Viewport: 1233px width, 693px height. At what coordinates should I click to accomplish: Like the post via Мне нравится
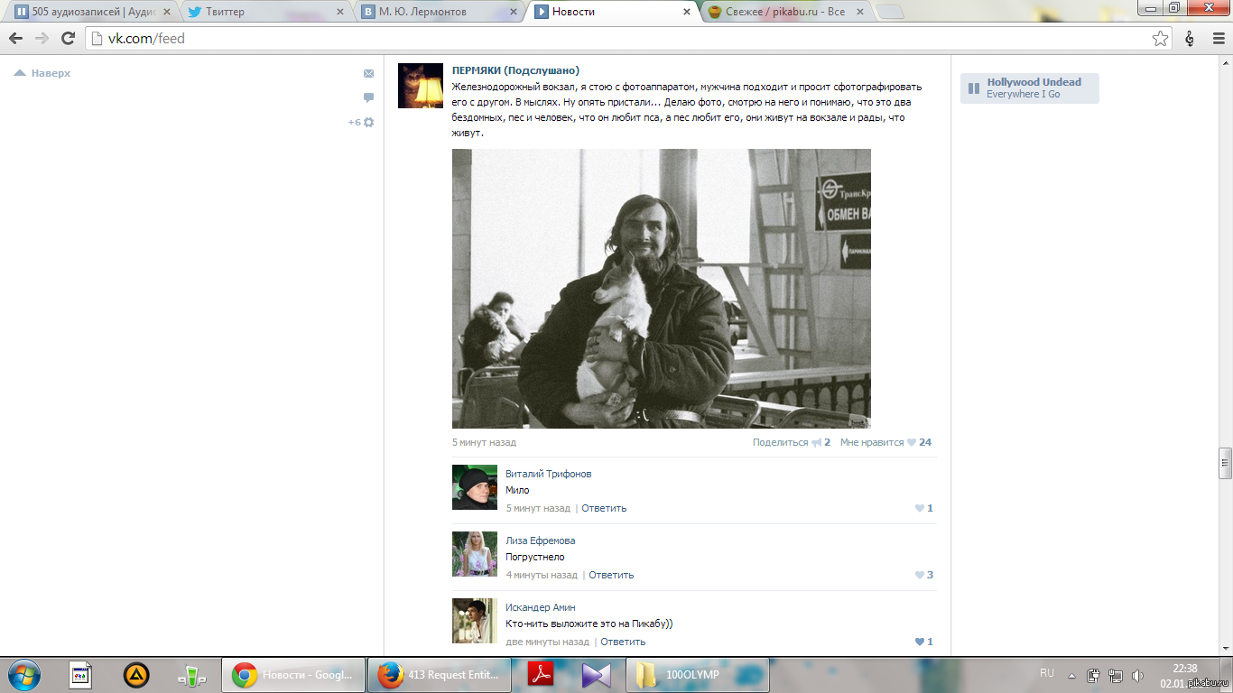pos(872,442)
